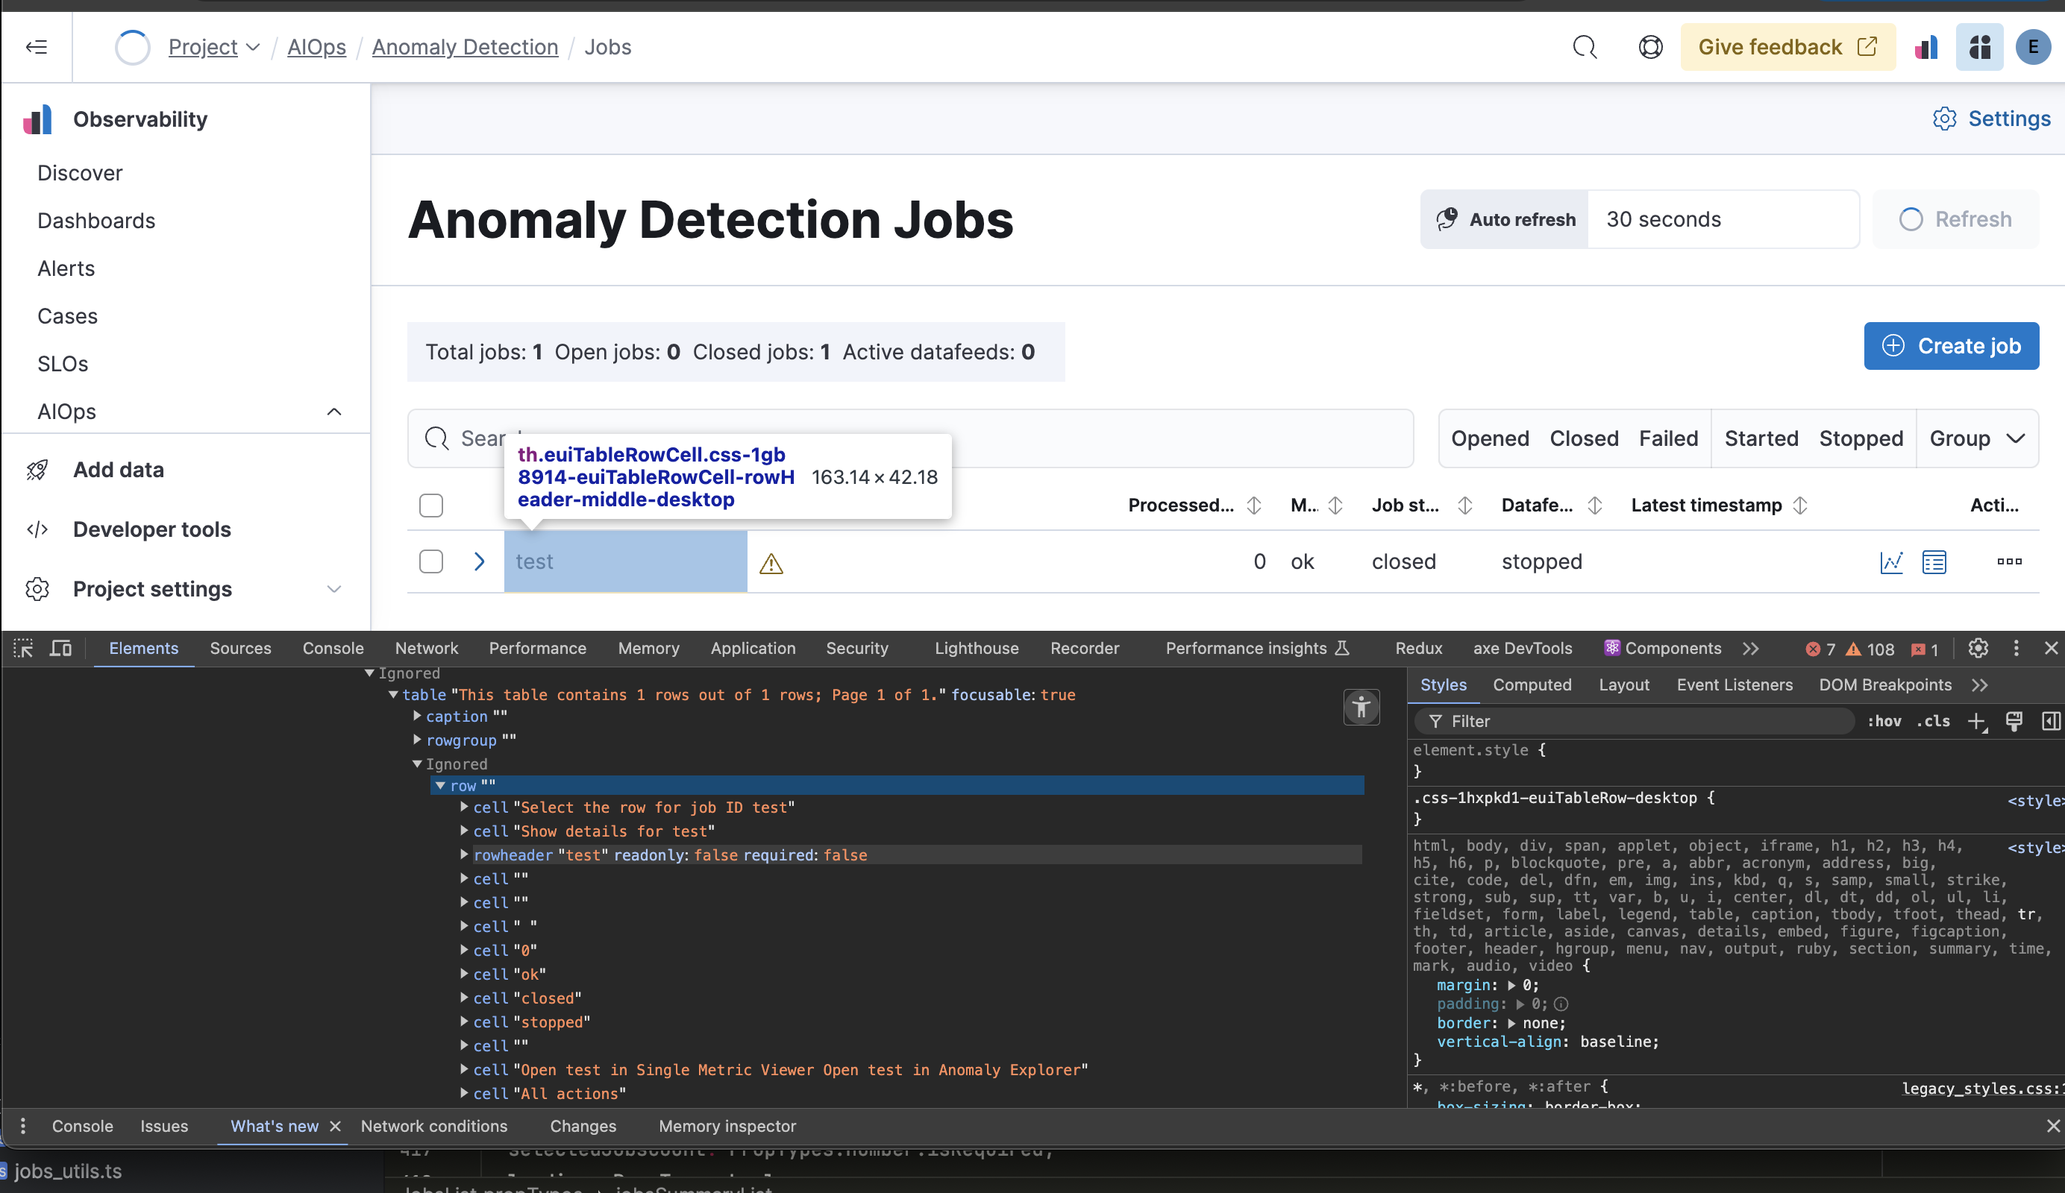Filter jobs by Closed state
The width and height of the screenshot is (2065, 1193).
pos(1584,439)
